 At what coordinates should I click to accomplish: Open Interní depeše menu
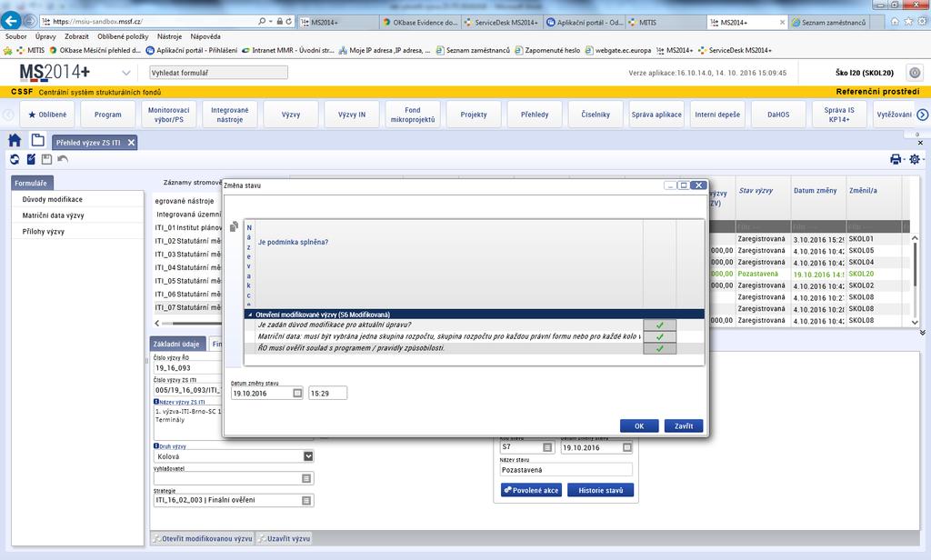point(717,115)
